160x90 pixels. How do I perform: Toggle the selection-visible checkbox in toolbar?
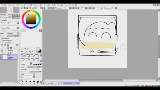point(55,8)
